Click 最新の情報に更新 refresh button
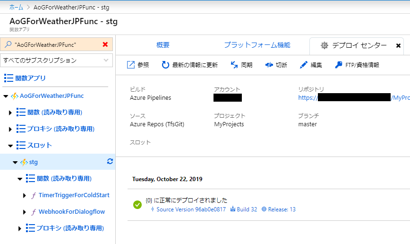Viewport: 410px width, 244px height. (189, 65)
